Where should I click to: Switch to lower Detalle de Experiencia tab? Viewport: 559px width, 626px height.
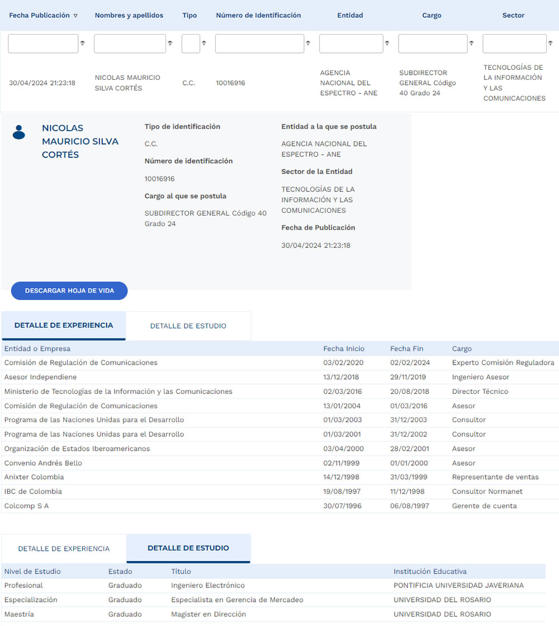pyautogui.click(x=64, y=548)
